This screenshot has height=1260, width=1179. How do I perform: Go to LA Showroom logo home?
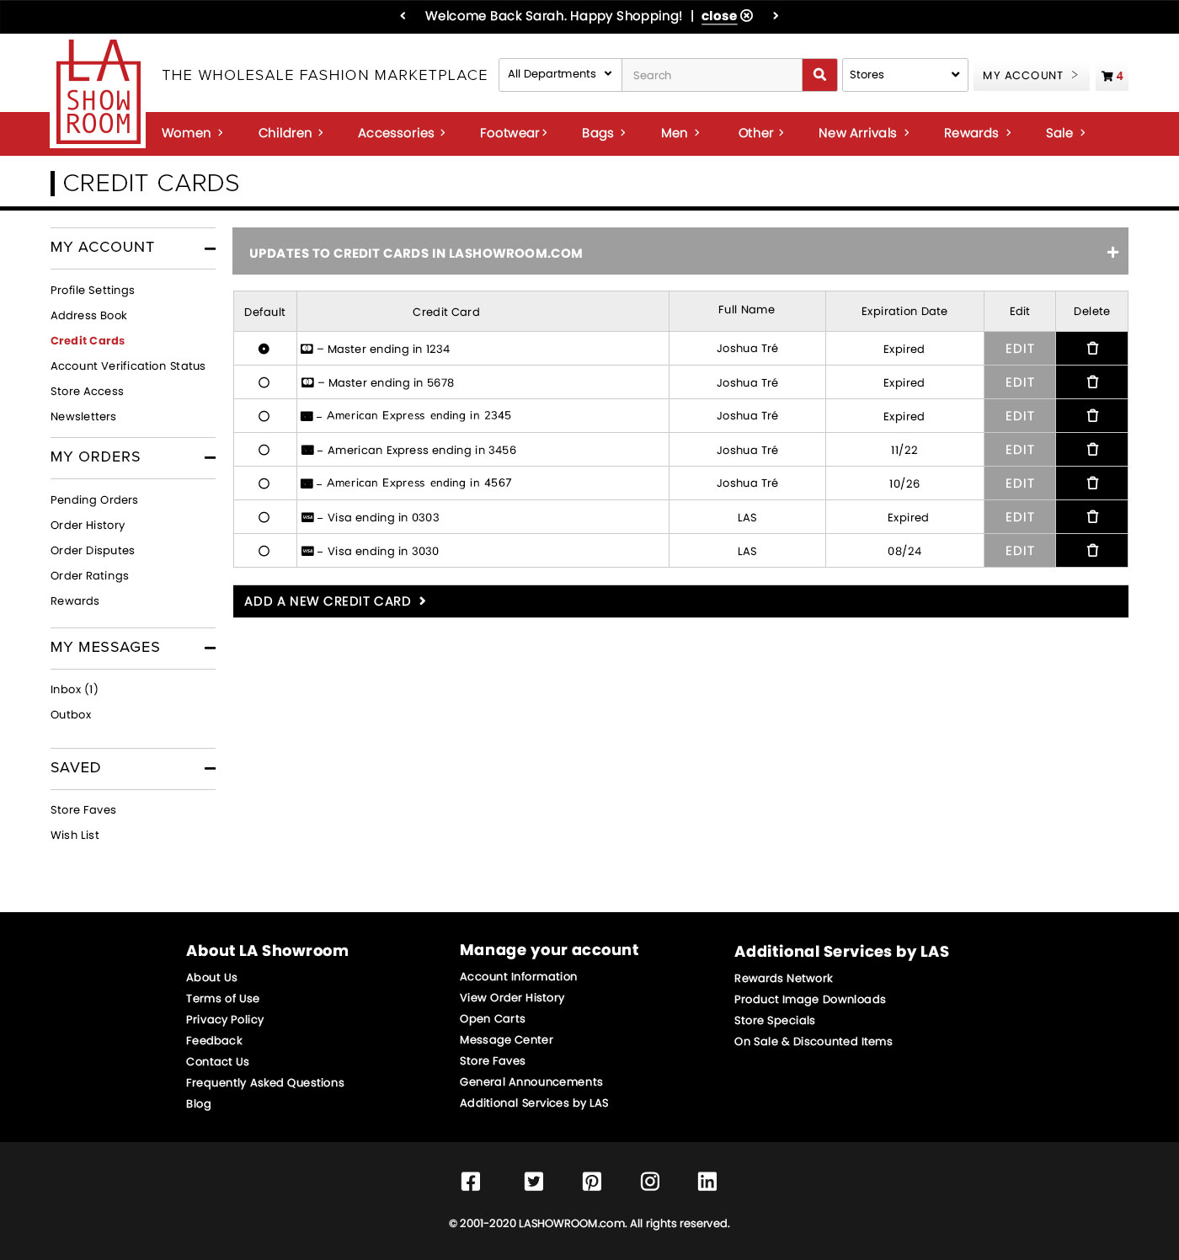point(98,93)
